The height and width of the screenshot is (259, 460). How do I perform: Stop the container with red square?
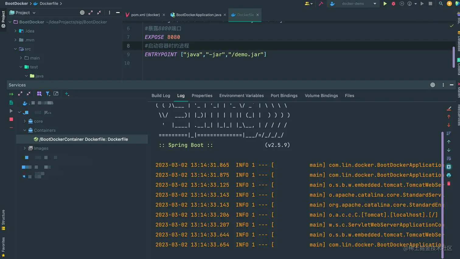tap(11, 119)
